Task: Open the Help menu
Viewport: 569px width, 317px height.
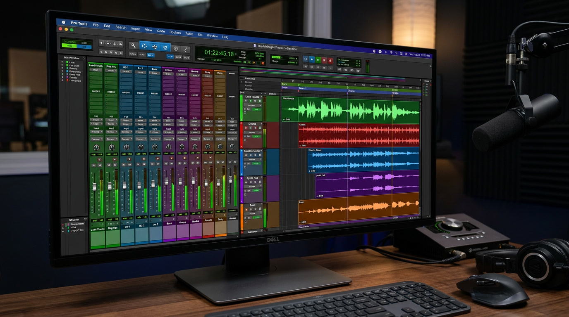Action: (225, 37)
